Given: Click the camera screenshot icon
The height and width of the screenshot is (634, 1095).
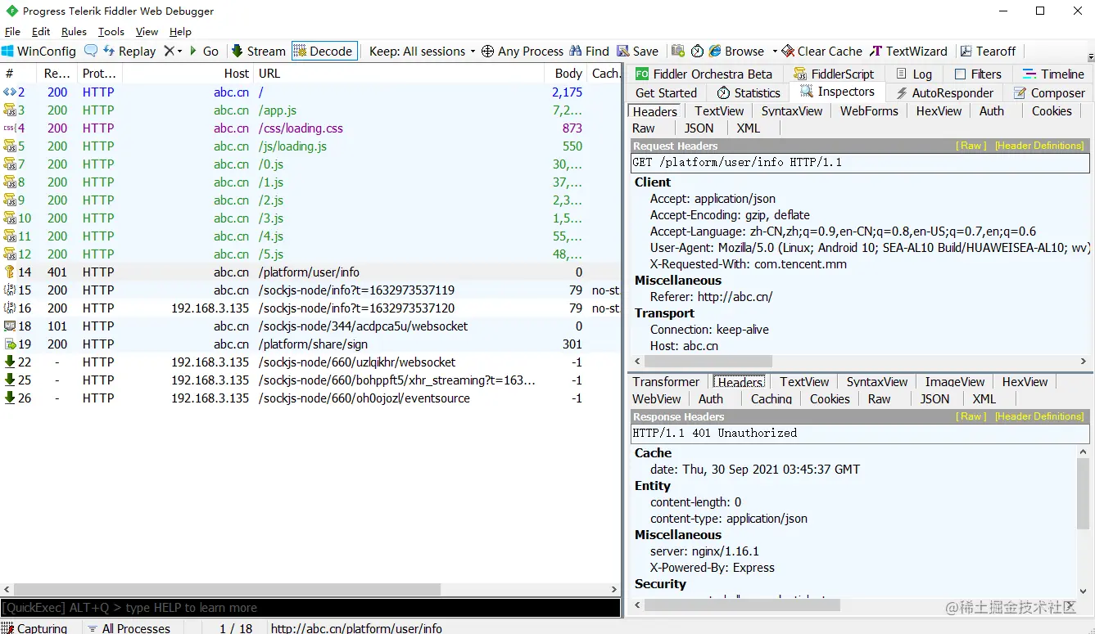Looking at the screenshot, I should [678, 51].
